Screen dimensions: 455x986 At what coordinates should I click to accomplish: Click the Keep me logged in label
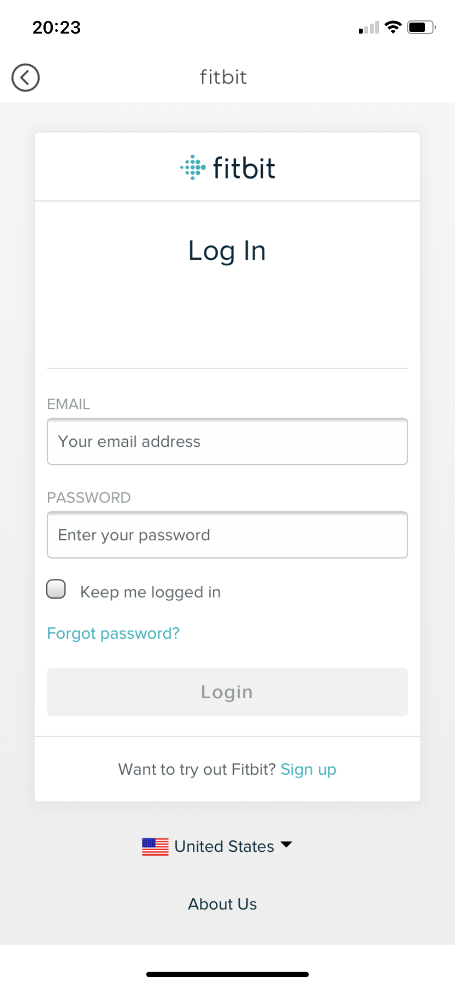click(151, 592)
